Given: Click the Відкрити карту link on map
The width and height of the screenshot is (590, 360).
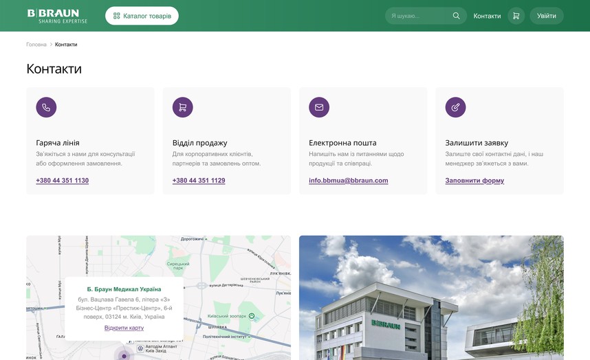Looking at the screenshot, I should (124, 328).
